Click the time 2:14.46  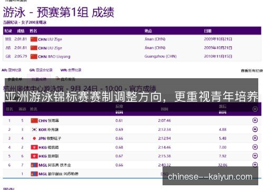click(164, 147)
